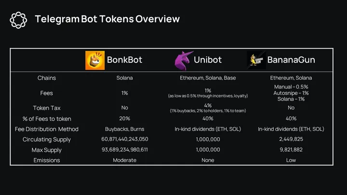The image size is (347, 195).
Task: Click the purple Unibot unicorn logo
Action: 184,60
